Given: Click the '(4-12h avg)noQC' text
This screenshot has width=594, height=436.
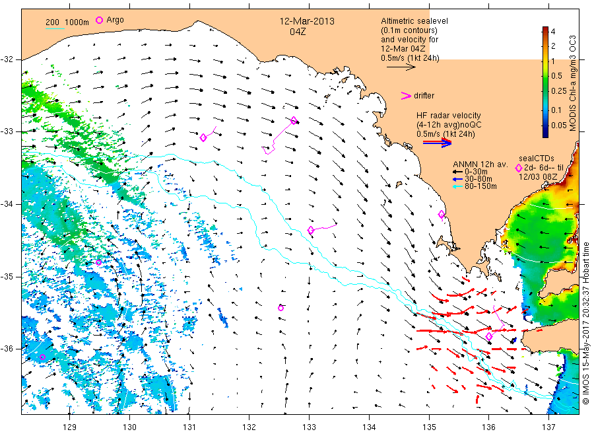Looking at the screenshot, I should coord(449,125).
